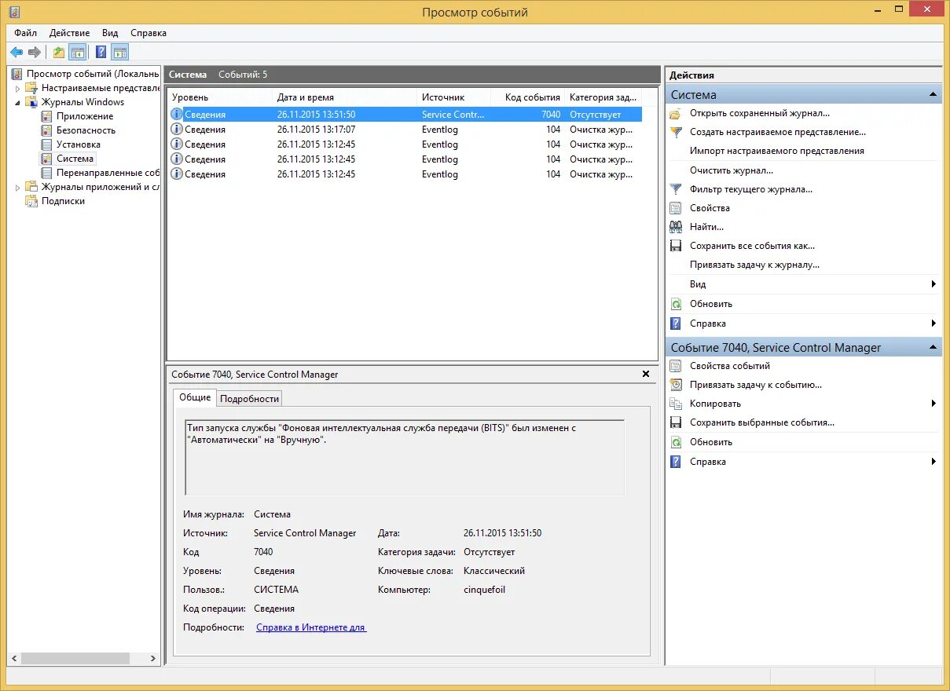Click the Справка icon under Событие 7040 section
Viewport: 950px width, 691px height.
click(x=676, y=462)
